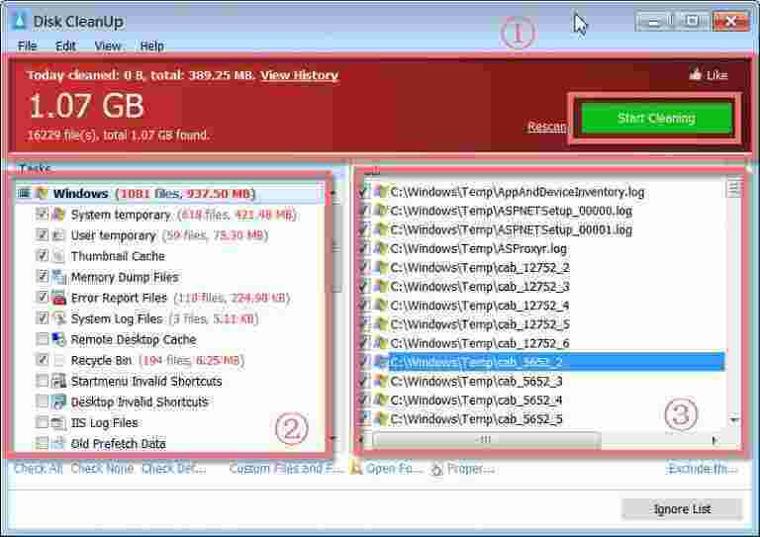Image resolution: width=760 pixels, height=537 pixels.
Task: Click the Check Default link
Action: coord(173,468)
